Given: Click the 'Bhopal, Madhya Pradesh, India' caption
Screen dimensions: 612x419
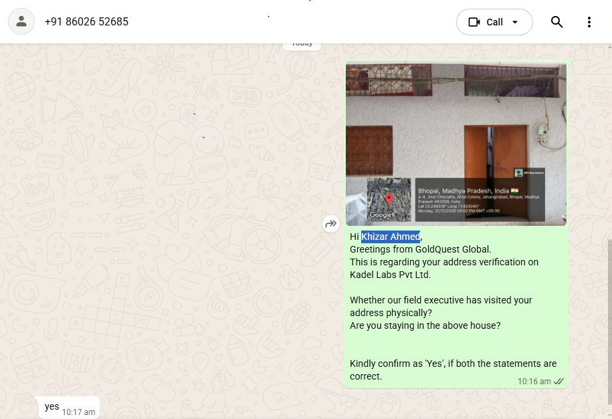Looking at the screenshot, I should tap(464, 190).
